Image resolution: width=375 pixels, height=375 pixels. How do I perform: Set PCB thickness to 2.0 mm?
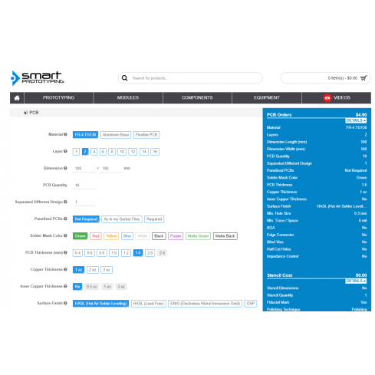150,253
